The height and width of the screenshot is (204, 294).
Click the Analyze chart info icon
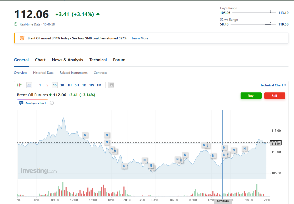click(x=52, y=103)
